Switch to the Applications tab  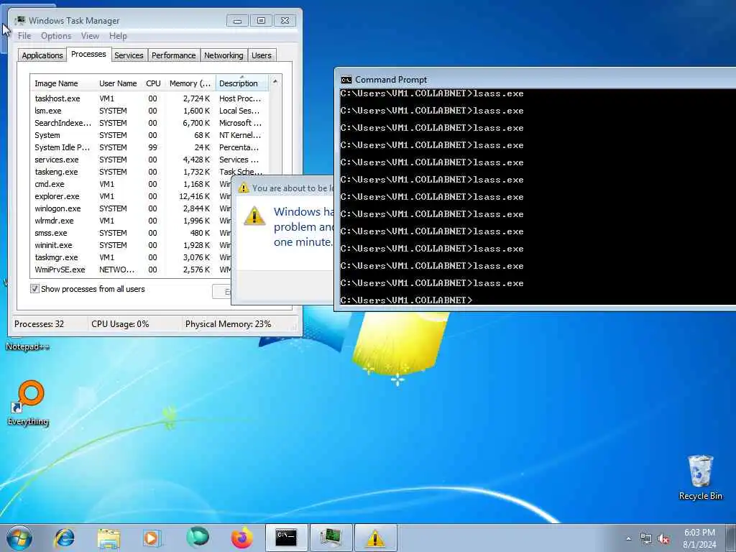pyautogui.click(x=42, y=55)
